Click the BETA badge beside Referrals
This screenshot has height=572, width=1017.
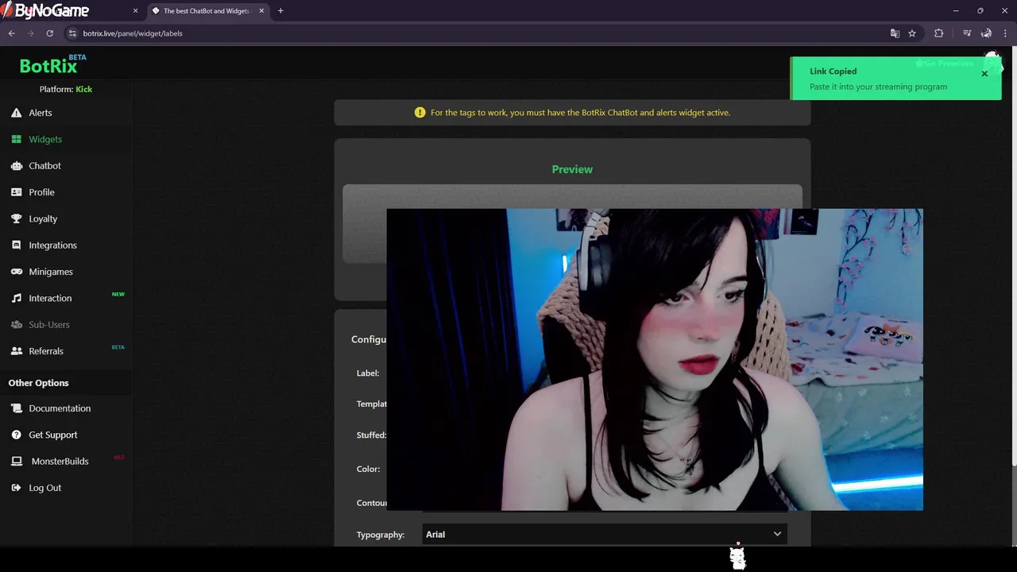click(118, 347)
